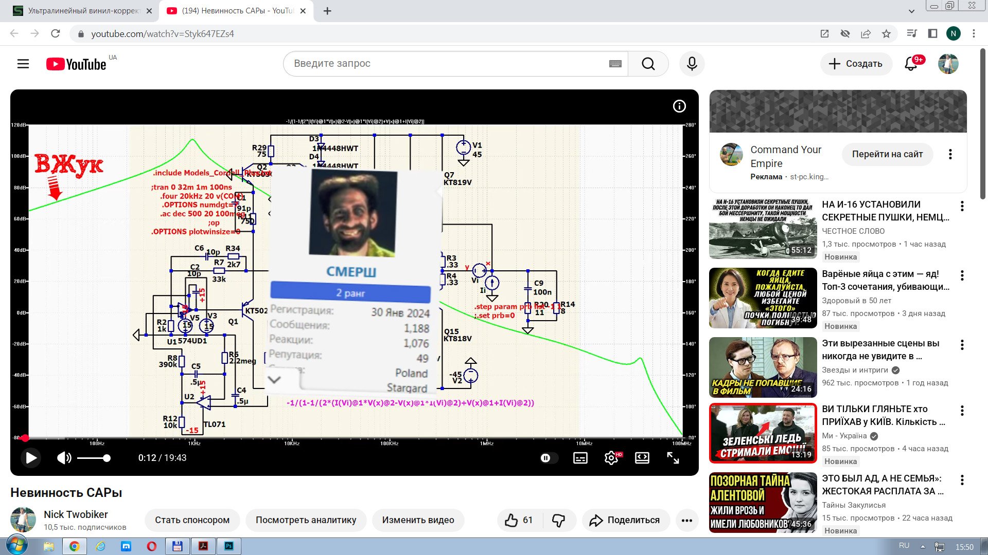Toggle autoplay switch in player
The image size is (988, 555).
point(549,458)
